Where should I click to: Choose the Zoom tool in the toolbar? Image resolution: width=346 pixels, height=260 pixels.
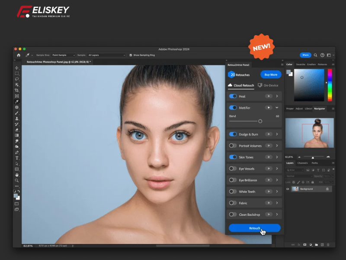17,180
